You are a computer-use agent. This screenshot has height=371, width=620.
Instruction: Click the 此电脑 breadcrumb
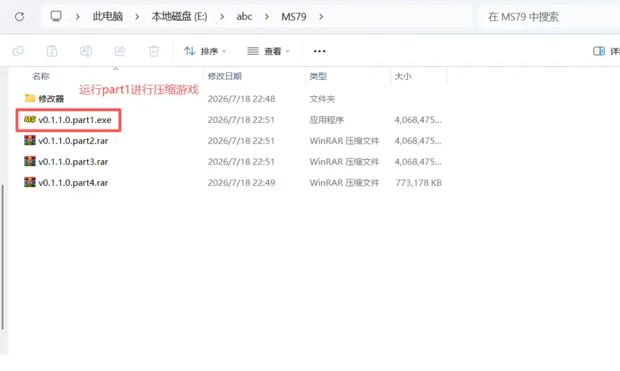point(108,16)
